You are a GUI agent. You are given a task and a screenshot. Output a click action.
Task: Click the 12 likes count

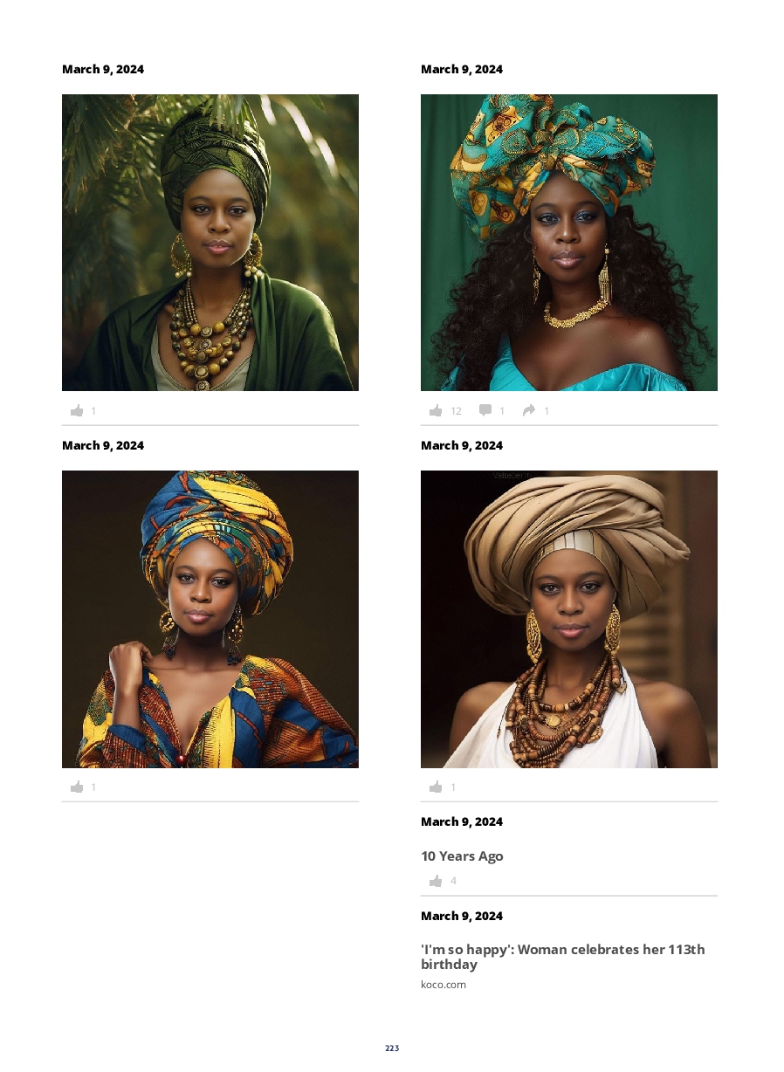click(x=456, y=411)
